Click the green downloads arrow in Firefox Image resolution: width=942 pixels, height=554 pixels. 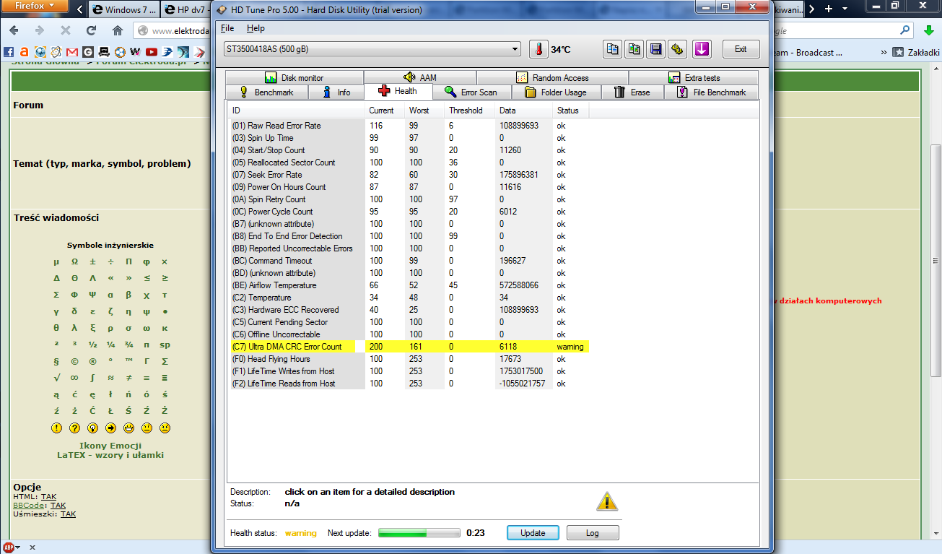[929, 30]
